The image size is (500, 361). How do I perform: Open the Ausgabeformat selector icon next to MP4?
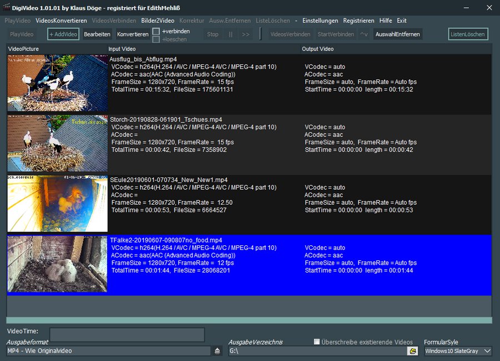click(x=216, y=352)
